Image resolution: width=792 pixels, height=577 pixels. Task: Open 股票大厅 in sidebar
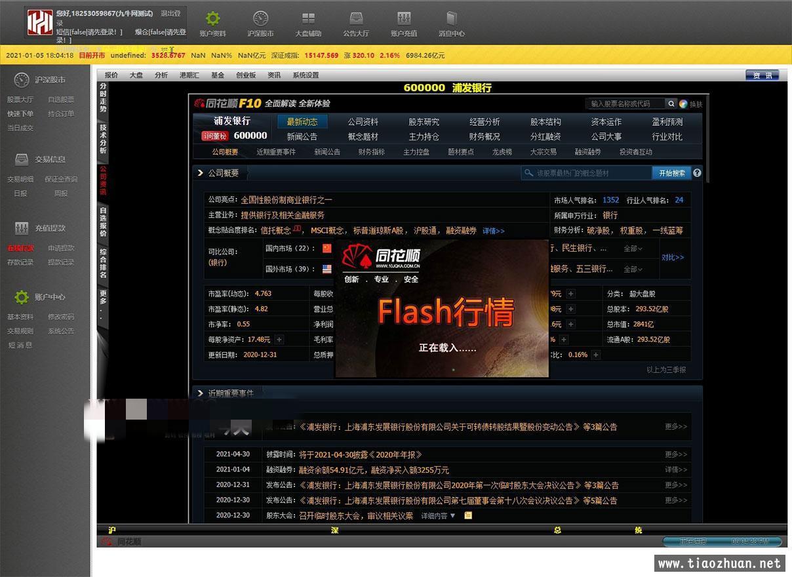(20, 100)
